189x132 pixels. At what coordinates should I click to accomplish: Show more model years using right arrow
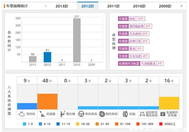pyautogui.click(x=181, y=6)
